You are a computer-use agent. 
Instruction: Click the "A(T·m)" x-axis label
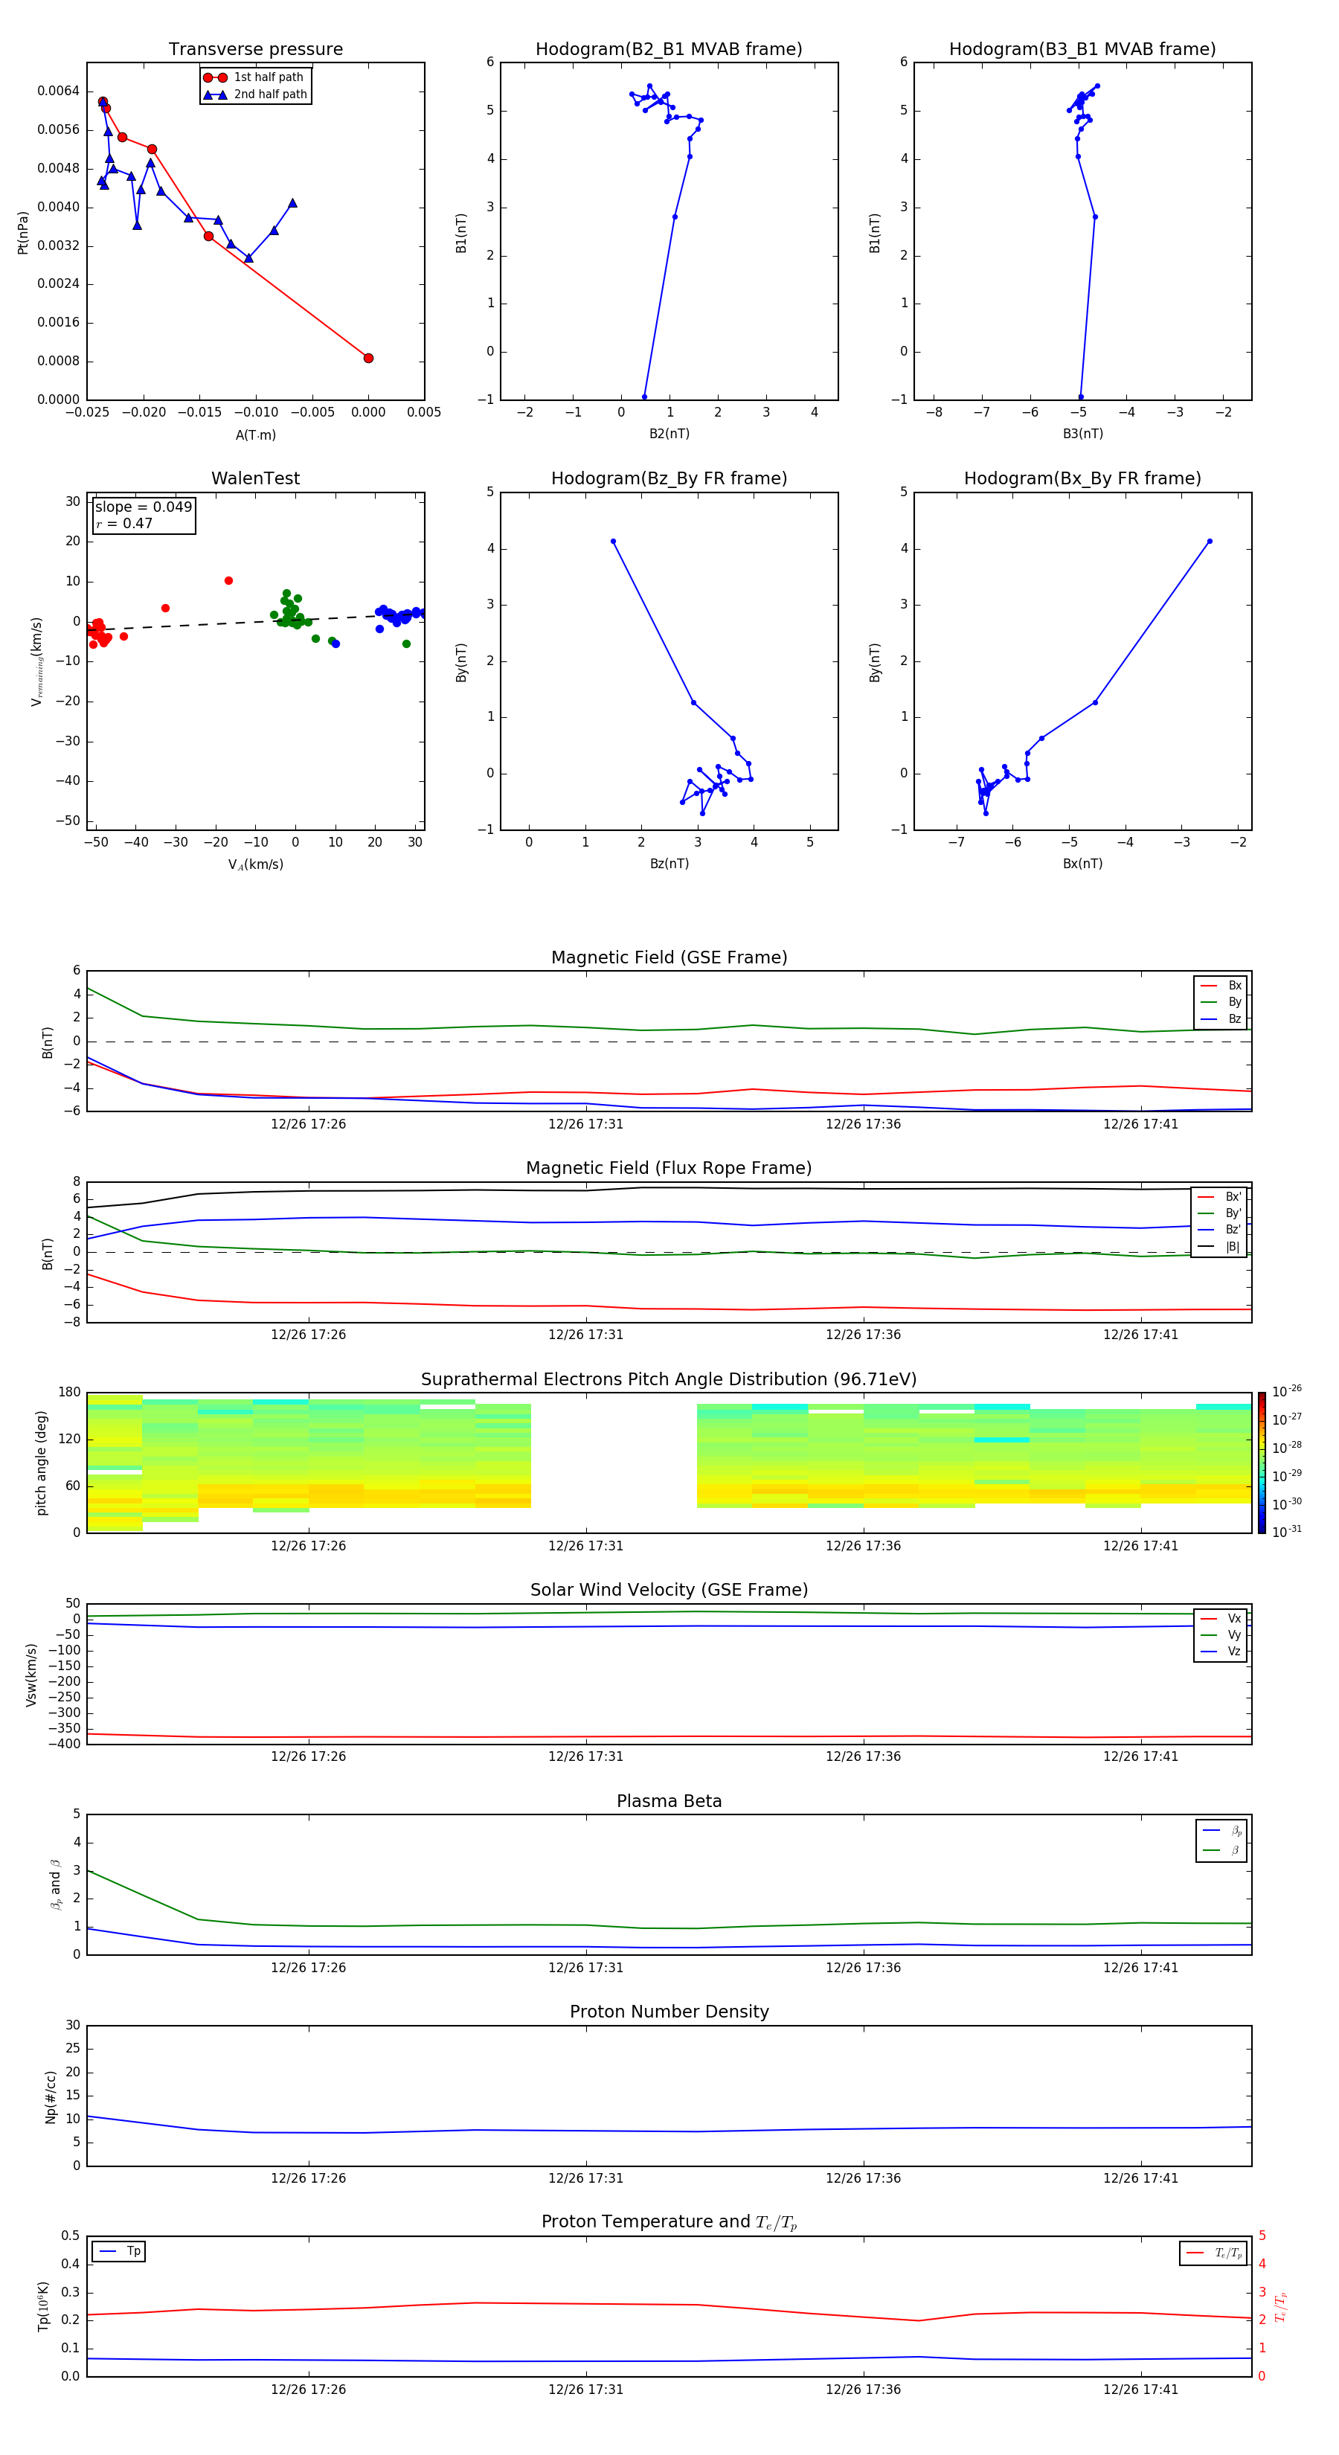(x=255, y=435)
